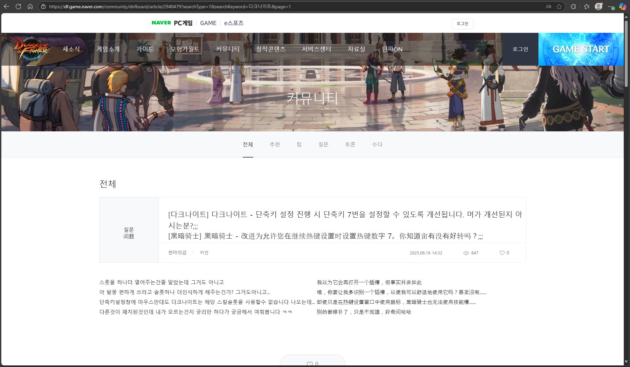The height and width of the screenshot is (367, 630).
Task: Open the browser extensions icon
Action: point(574,7)
